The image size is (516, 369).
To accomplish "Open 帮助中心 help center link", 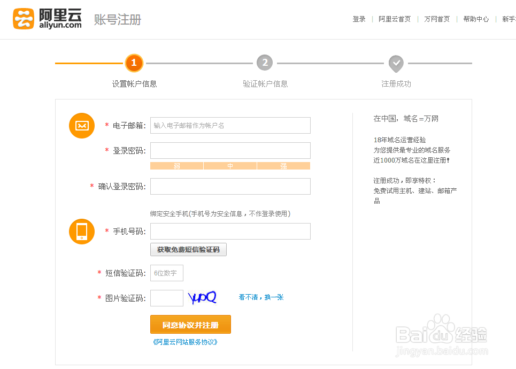I will point(476,19).
